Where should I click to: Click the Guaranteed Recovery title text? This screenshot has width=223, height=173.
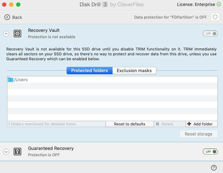click(x=51, y=148)
